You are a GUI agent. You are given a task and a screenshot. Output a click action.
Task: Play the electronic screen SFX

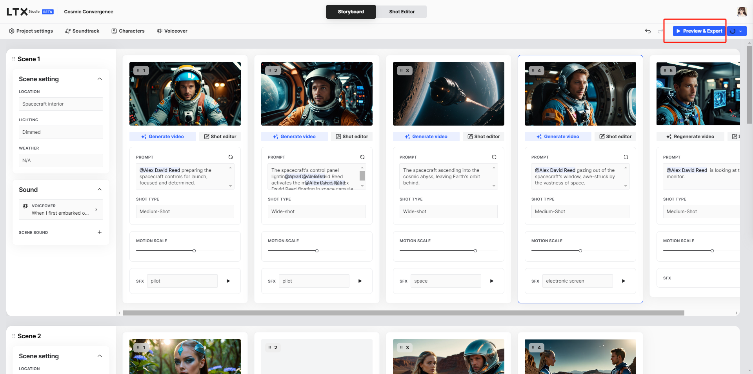624,281
